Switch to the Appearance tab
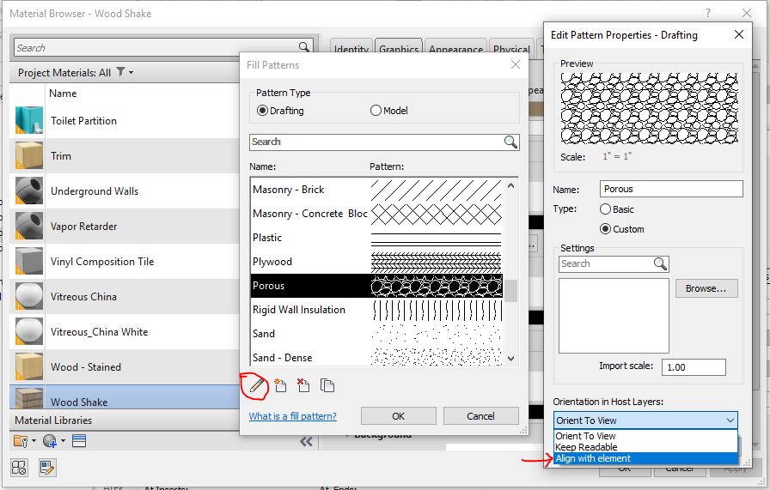The width and height of the screenshot is (770, 490). click(x=455, y=49)
